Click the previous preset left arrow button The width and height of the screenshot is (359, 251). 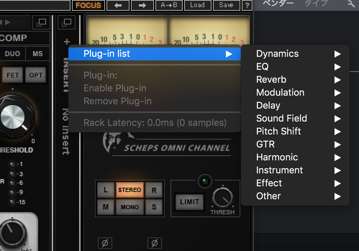(x=118, y=5)
